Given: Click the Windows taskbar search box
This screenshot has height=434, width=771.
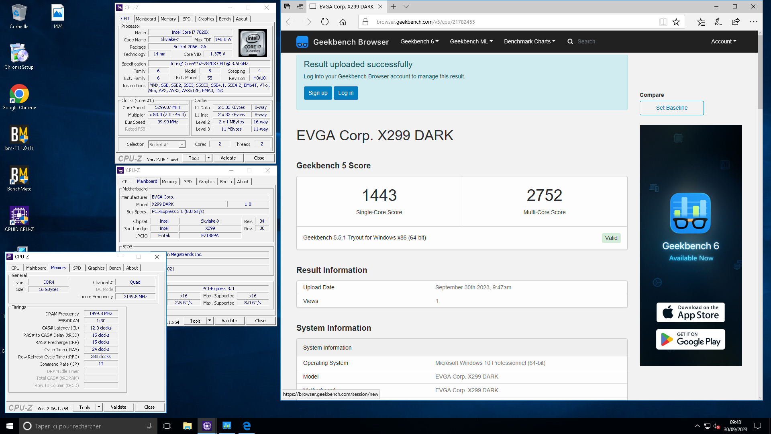Looking at the screenshot, I should point(88,426).
